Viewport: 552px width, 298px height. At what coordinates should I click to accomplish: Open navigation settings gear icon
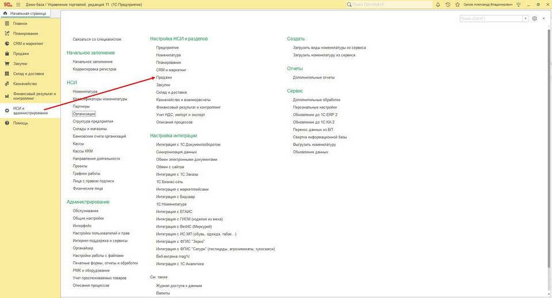534,18
